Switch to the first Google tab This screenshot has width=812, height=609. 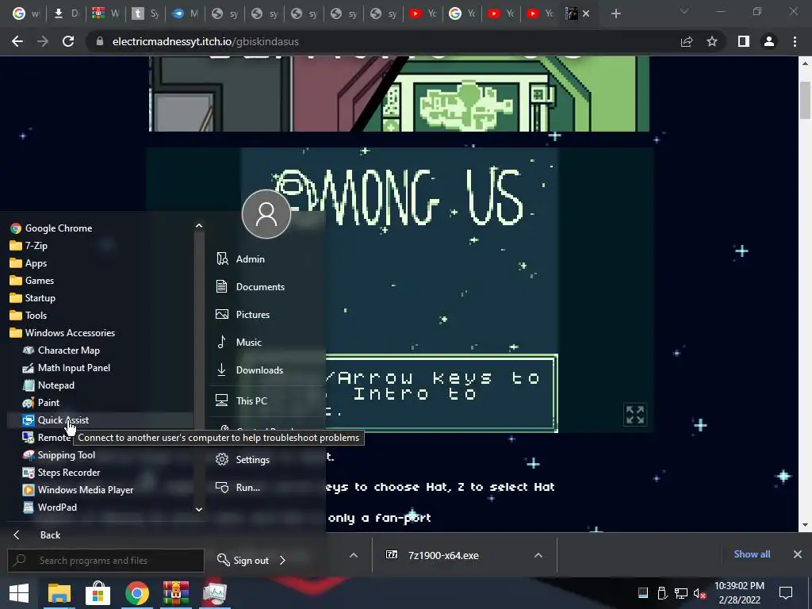(x=25, y=13)
